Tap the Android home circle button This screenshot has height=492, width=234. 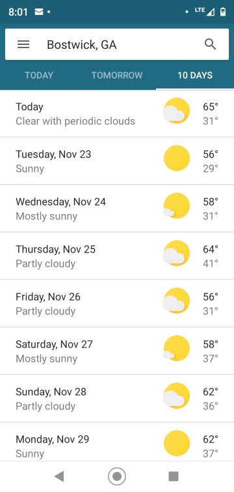[x=117, y=476]
